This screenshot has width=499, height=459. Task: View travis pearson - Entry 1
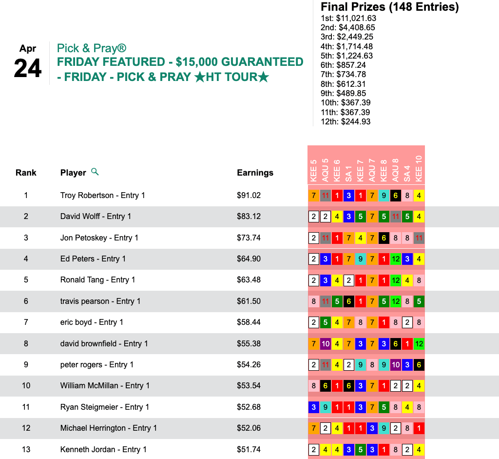[x=100, y=301]
